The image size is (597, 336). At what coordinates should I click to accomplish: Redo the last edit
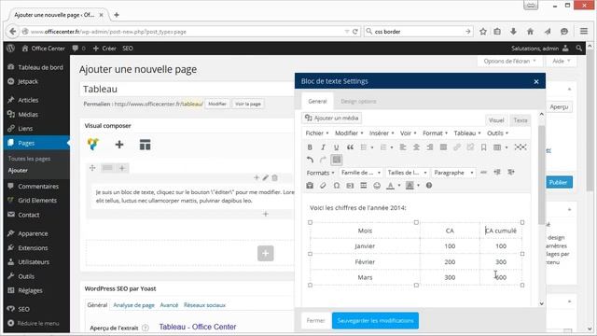pos(323,160)
